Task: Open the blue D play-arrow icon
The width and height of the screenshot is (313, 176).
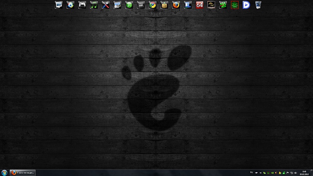Action: pyautogui.click(x=246, y=5)
